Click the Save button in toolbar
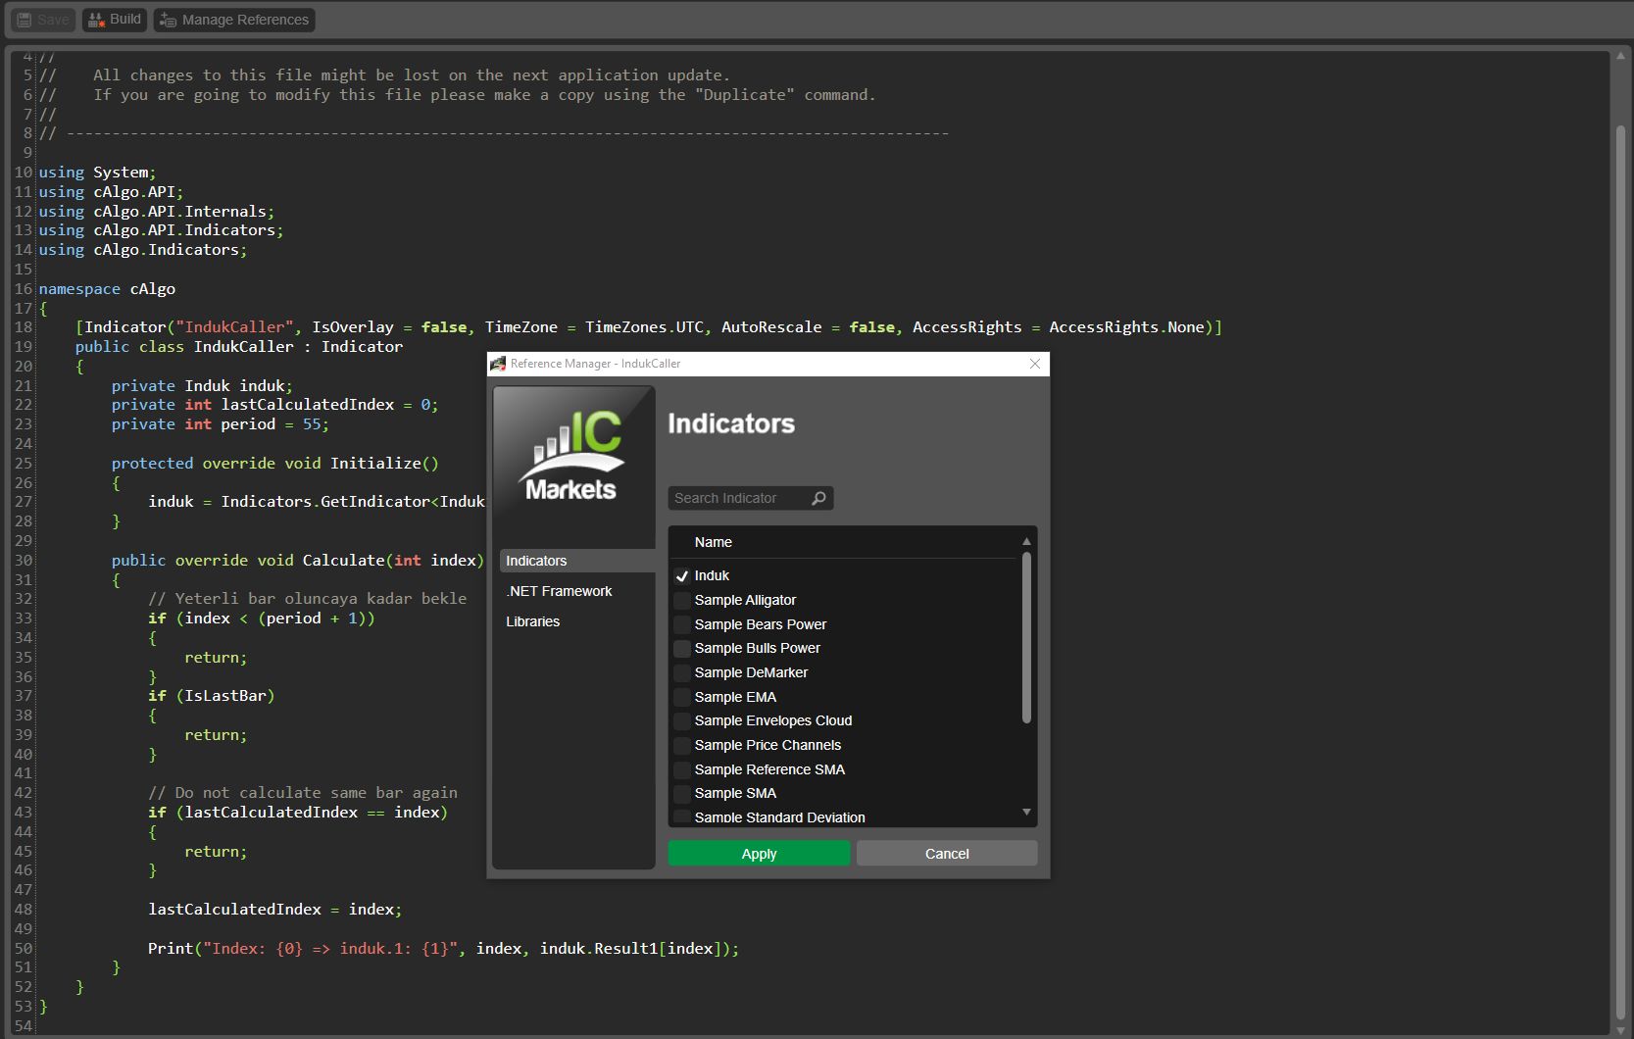Image resolution: width=1634 pixels, height=1039 pixels. tap(42, 20)
